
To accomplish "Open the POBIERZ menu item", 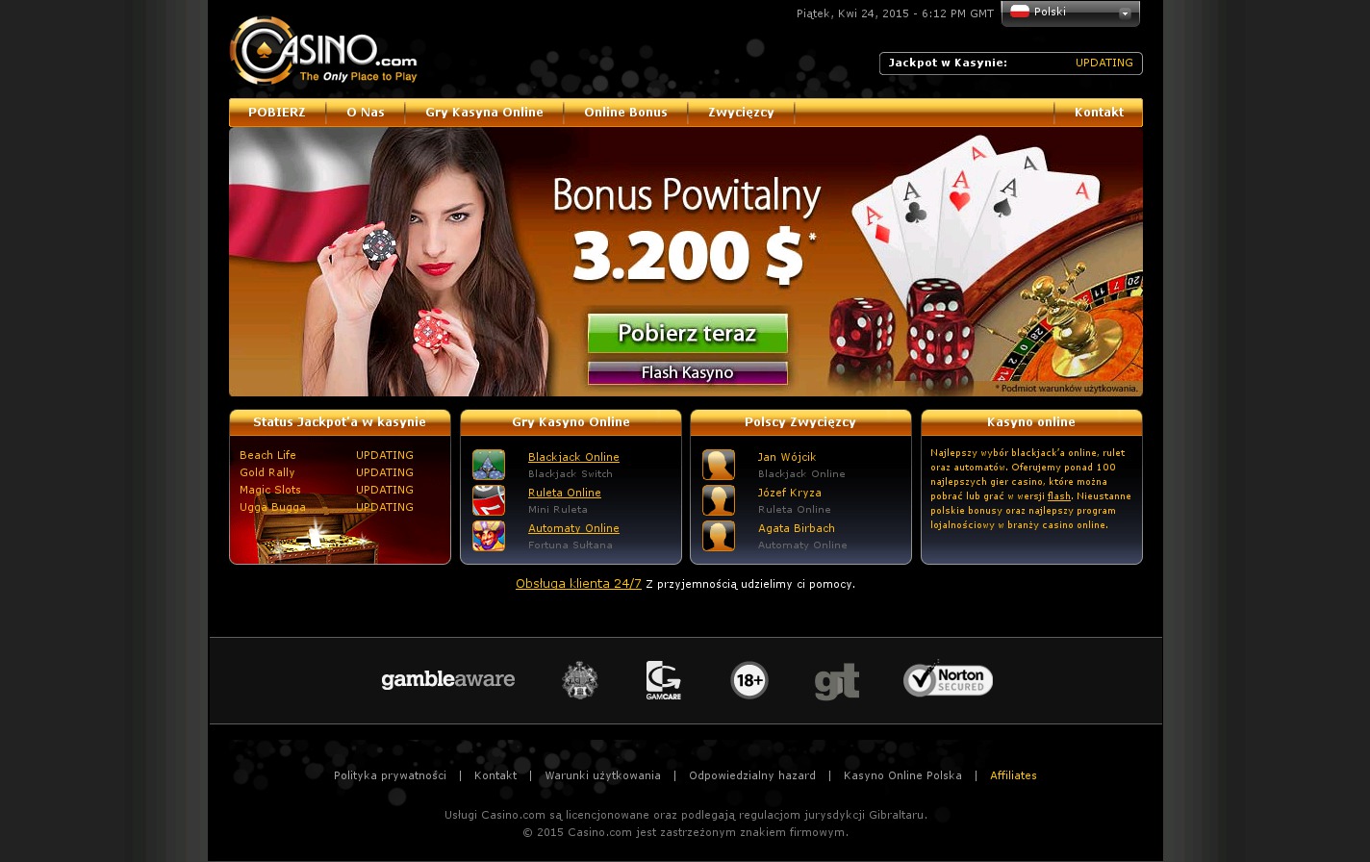I will (277, 113).
